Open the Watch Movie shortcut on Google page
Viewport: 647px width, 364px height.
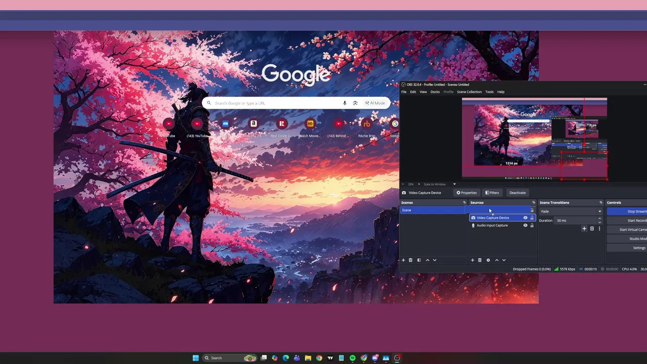310,124
